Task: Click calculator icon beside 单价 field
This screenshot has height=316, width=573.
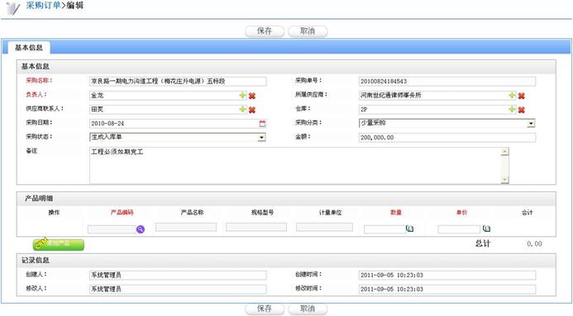Action: click(486, 229)
